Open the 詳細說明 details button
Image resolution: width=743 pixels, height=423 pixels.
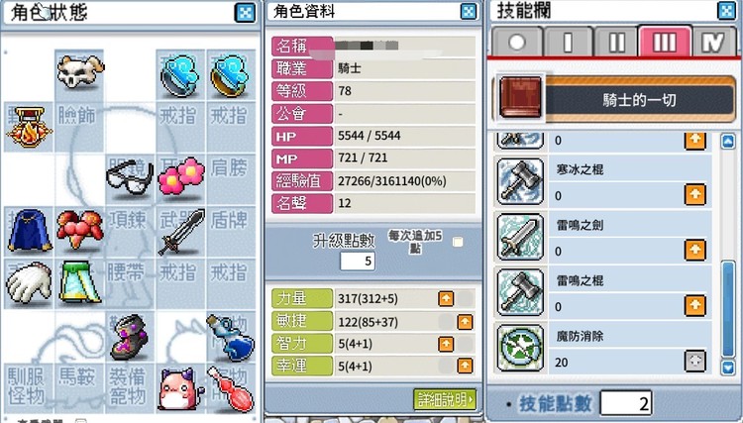tap(444, 400)
